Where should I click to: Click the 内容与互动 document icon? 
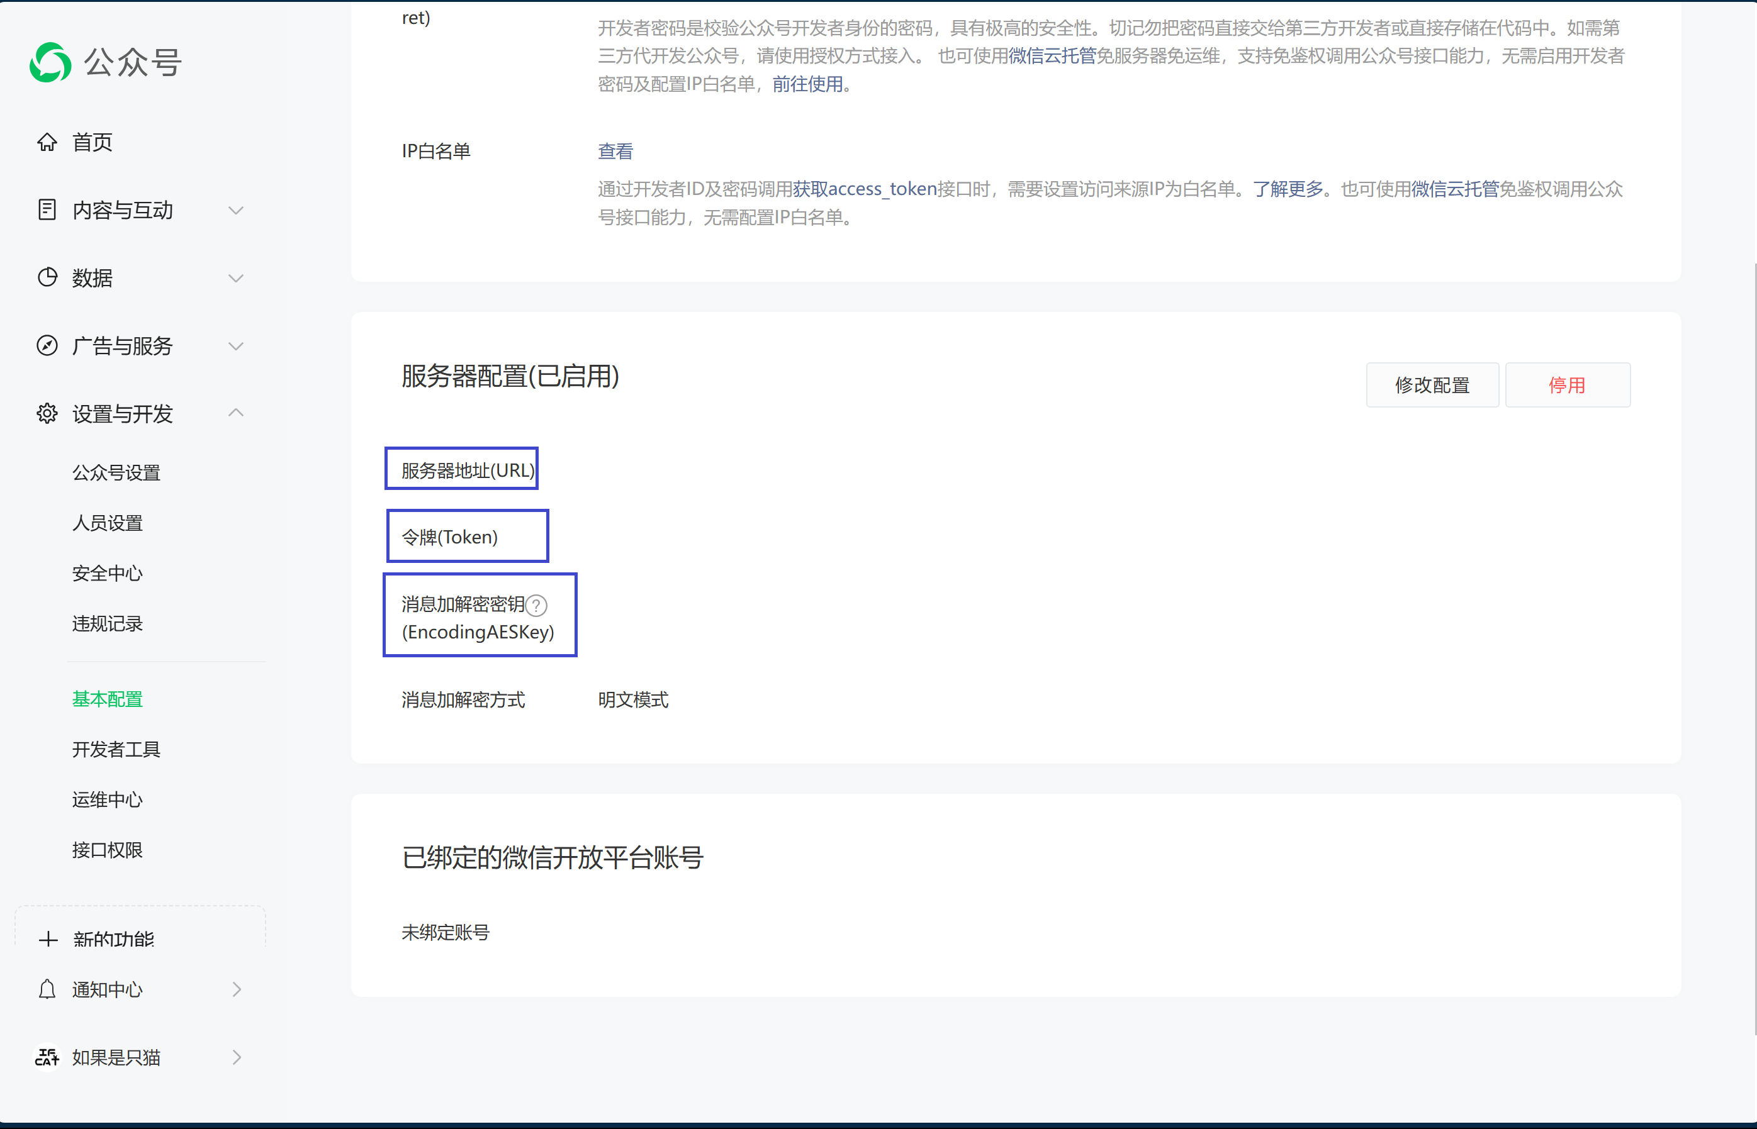(47, 211)
